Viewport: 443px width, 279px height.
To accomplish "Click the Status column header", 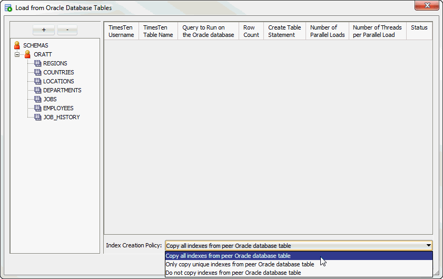I will [419, 31].
